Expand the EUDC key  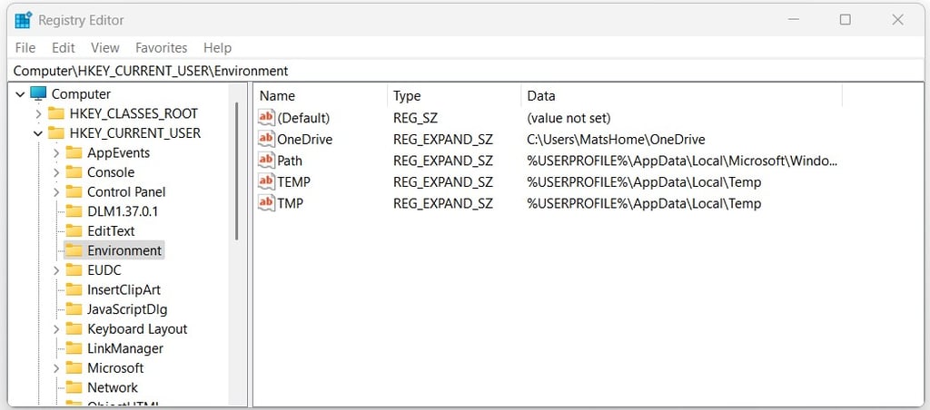[56, 270]
